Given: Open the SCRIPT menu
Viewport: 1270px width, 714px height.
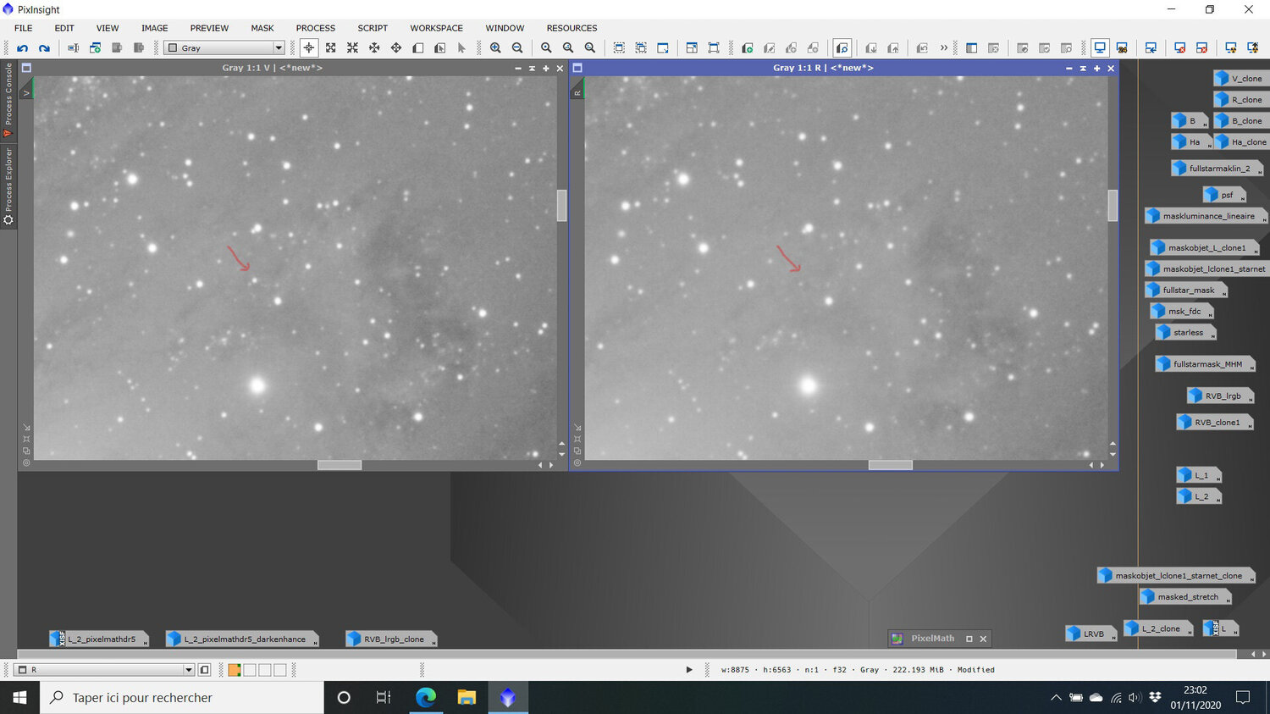Looking at the screenshot, I should pos(373,28).
